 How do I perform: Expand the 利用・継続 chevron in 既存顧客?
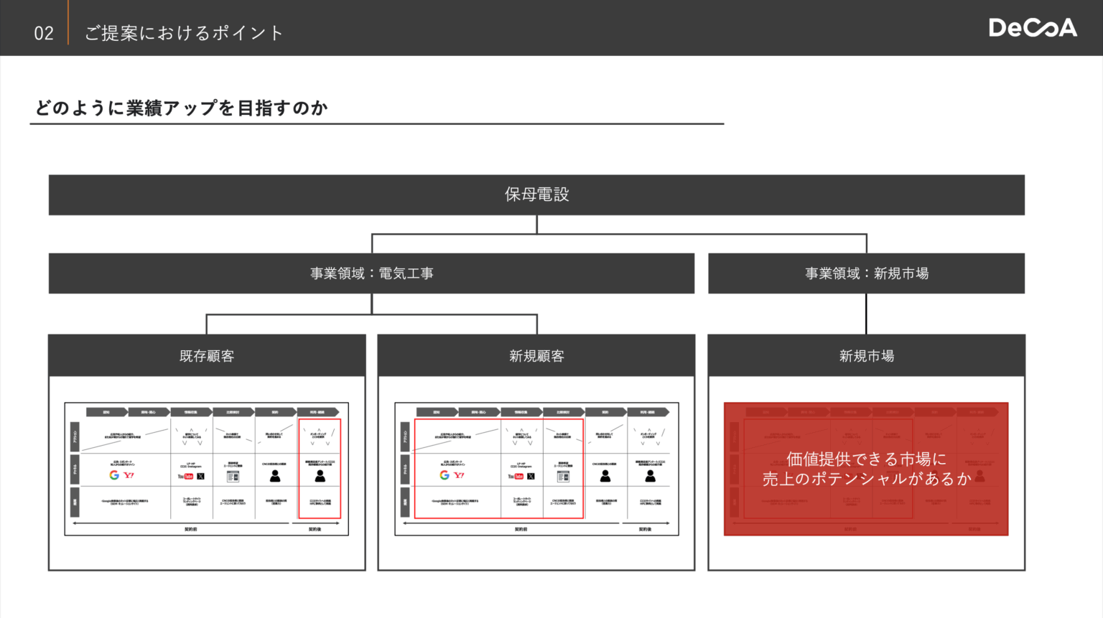[x=317, y=412]
